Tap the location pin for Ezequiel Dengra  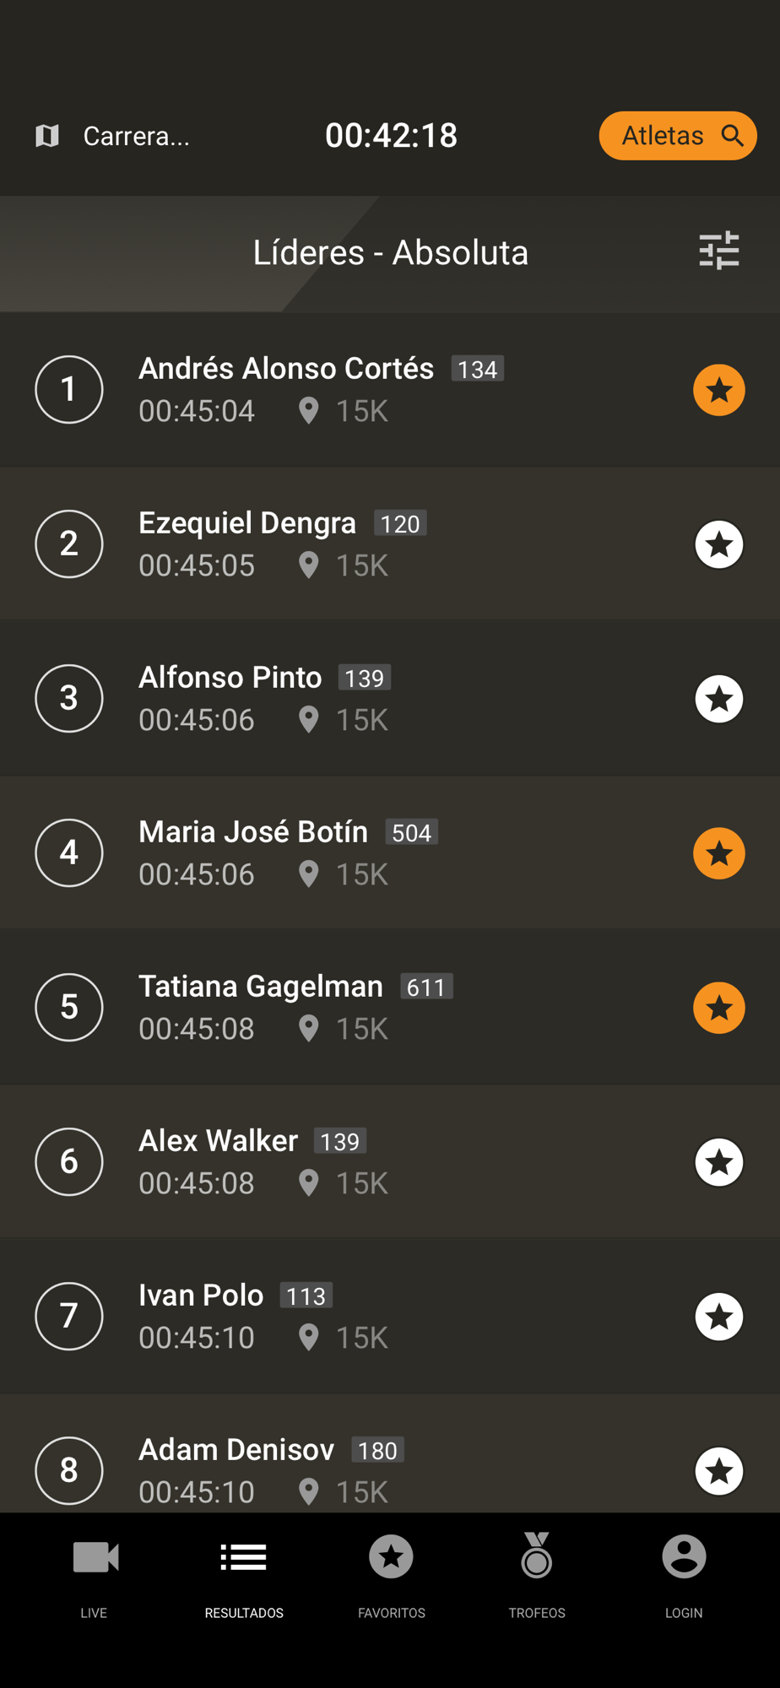309,565
